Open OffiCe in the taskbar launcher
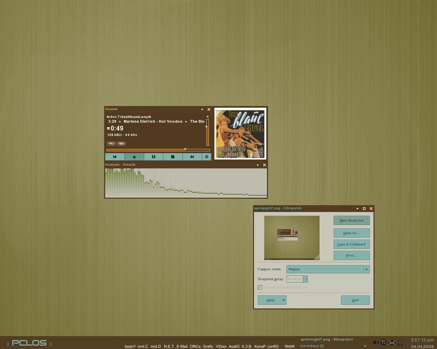 (x=195, y=346)
